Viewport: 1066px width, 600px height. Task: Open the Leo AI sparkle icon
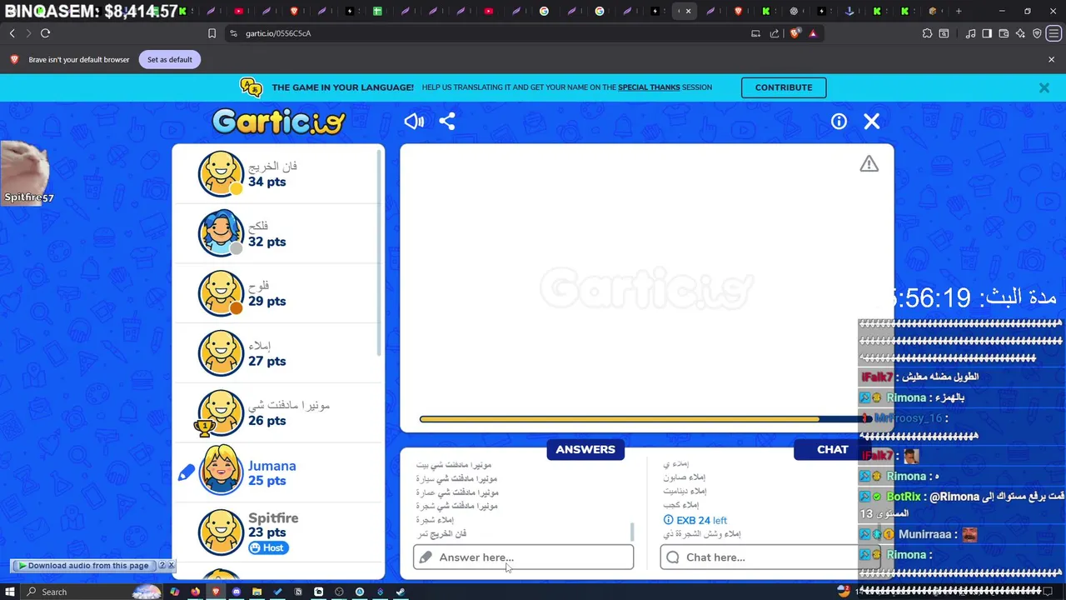[x=1021, y=33]
